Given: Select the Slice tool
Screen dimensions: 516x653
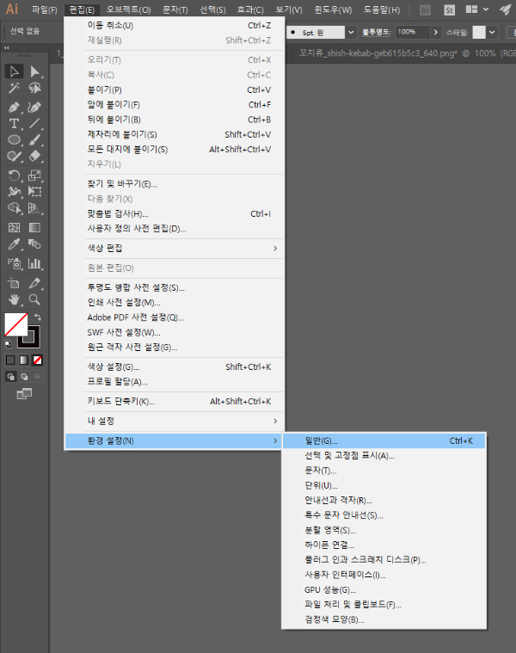Looking at the screenshot, I should tap(35, 283).
